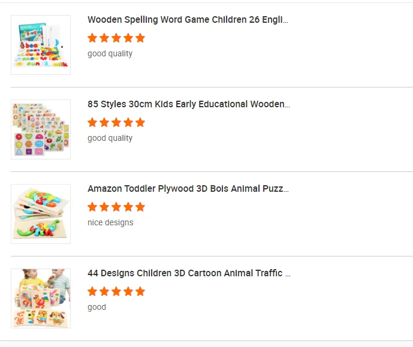The height and width of the screenshot is (347, 413).
Task: Click first star under Wooden Spelling Word Game
Action: (x=92, y=38)
